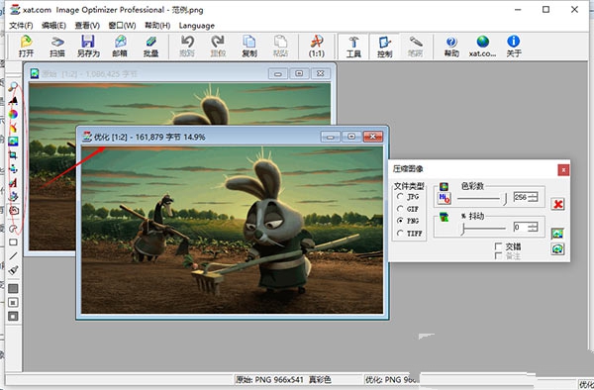
Task: Open the Language menu
Action: (x=197, y=26)
